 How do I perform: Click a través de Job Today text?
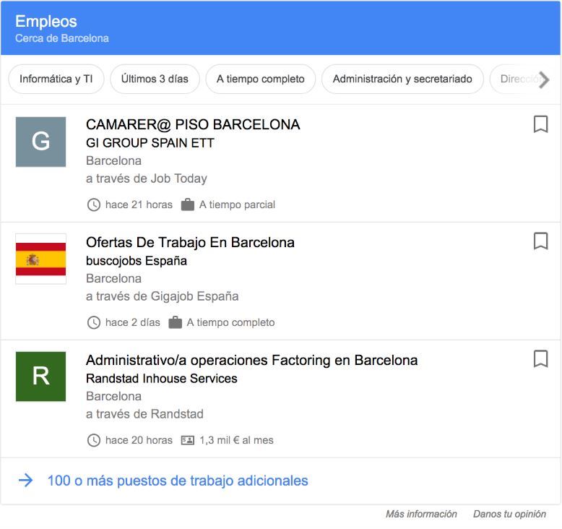(x=147, y=179)
